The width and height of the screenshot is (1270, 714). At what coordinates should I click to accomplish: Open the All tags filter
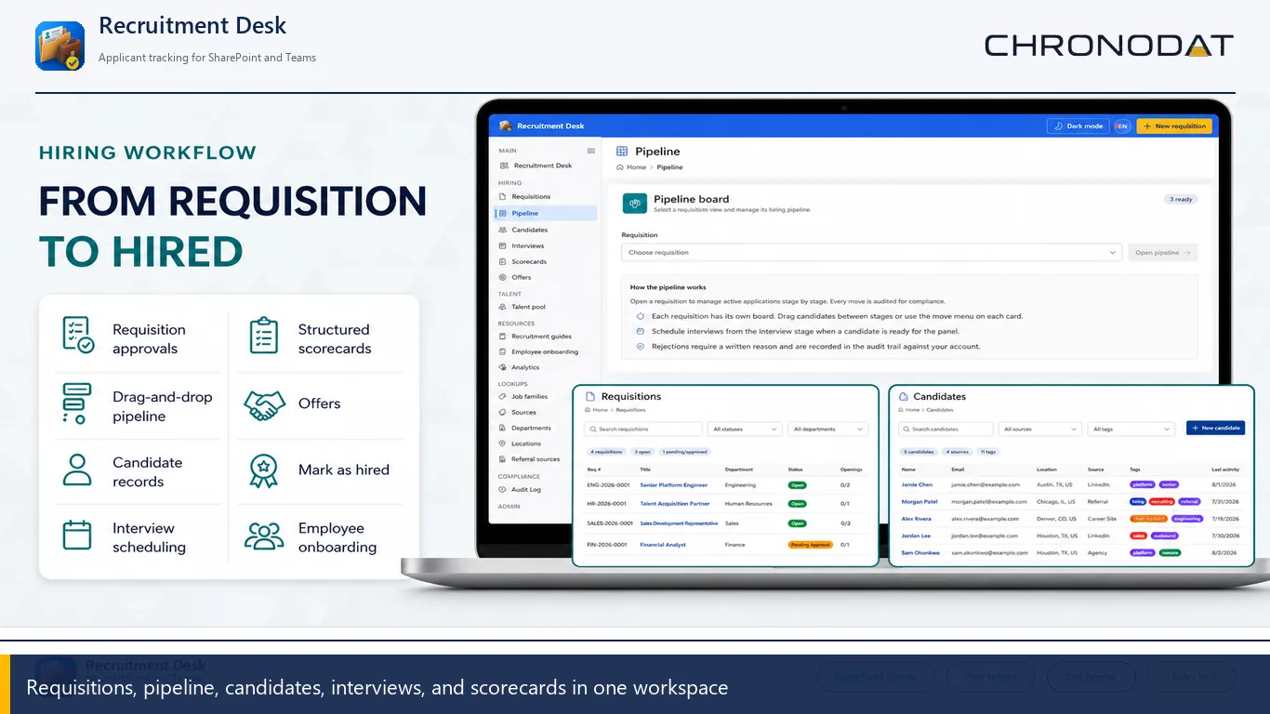1131,429
